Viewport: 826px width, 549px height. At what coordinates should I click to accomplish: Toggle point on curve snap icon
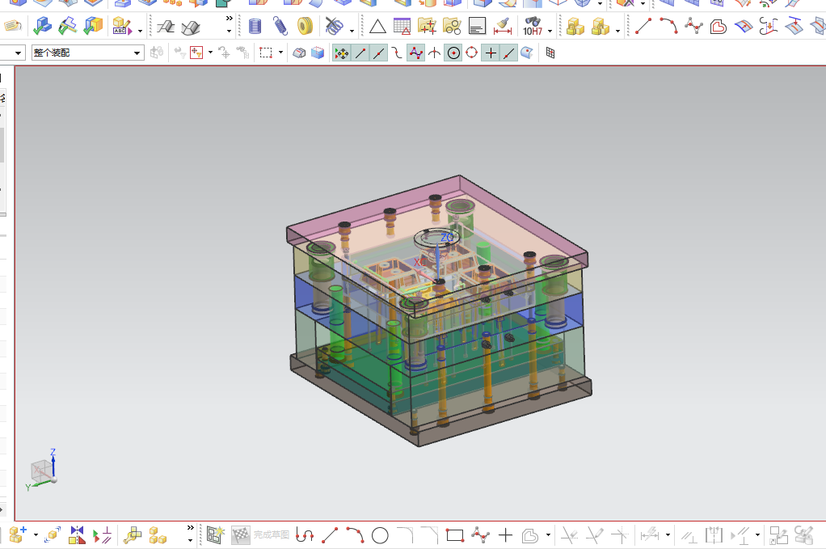click(508, 53)
